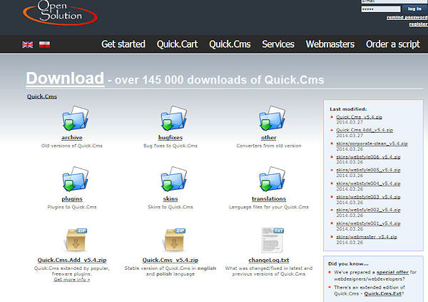Click the Quick.Cms breadcrumb link
The height and width of the screenshot is (302, 428).
tap(42, 96)
